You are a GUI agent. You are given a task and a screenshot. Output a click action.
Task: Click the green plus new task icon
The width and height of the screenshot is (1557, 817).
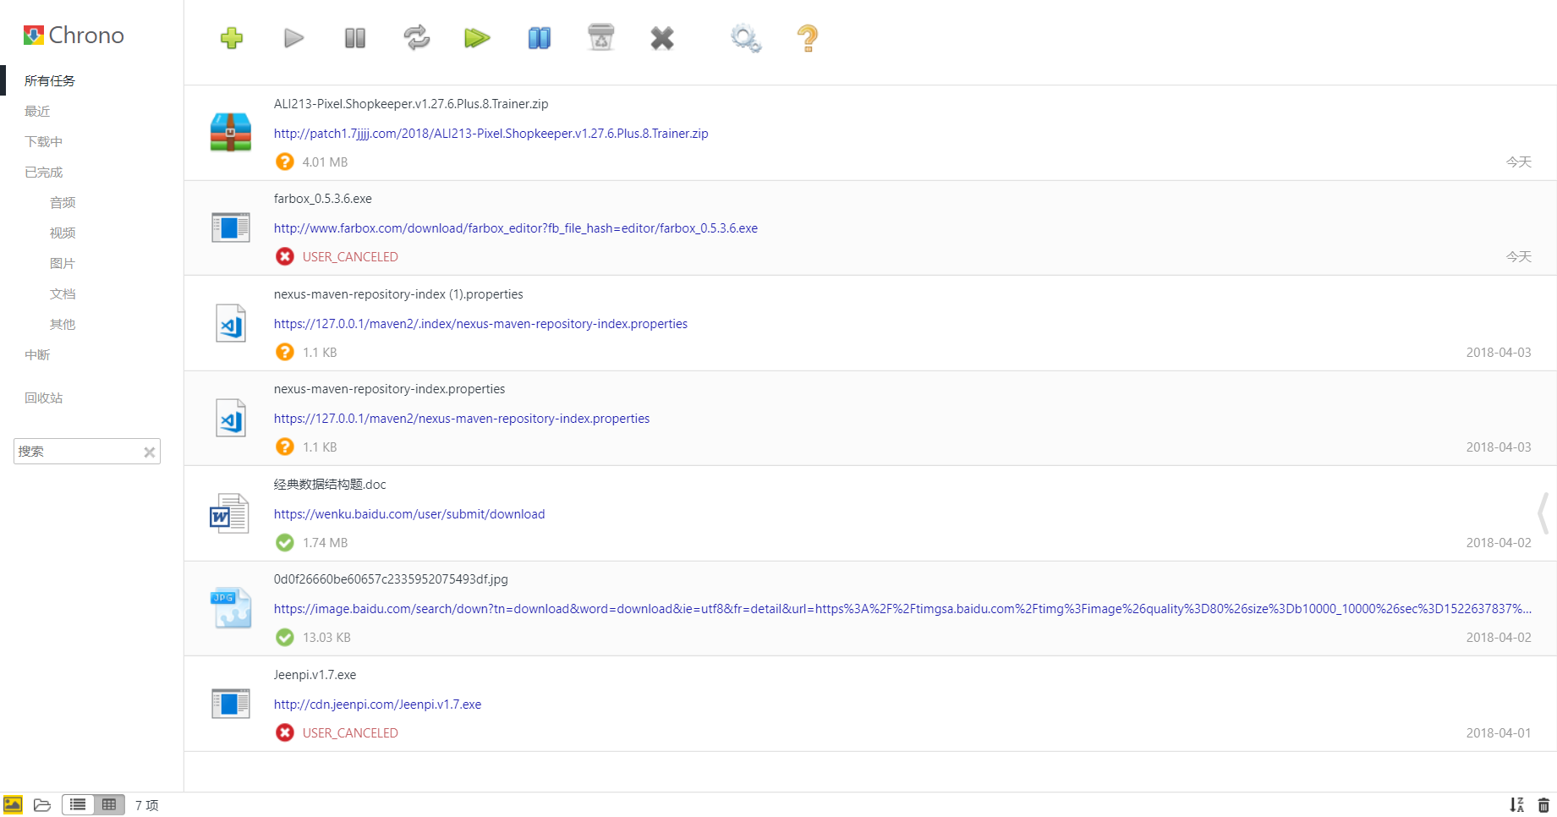[x=232, y=38]
